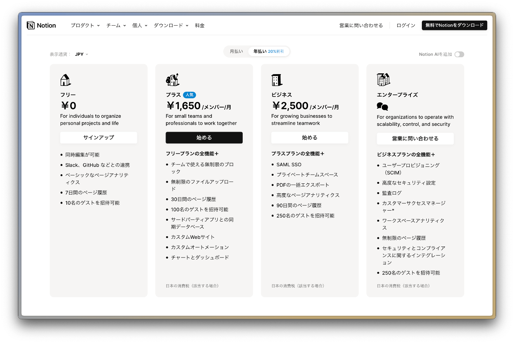Image resolution: width=514 pixels, height=343 pixels.
Task: Click 始める on the Plus plan
Action: (204, 138)
